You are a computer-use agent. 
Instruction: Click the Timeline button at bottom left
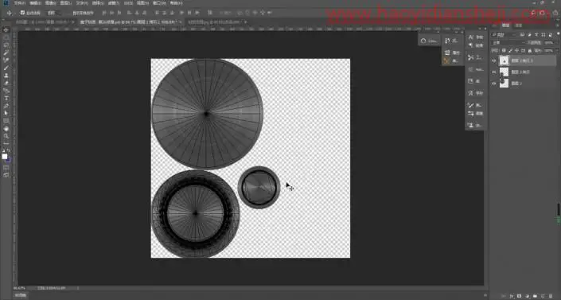[x=21, y=295]
